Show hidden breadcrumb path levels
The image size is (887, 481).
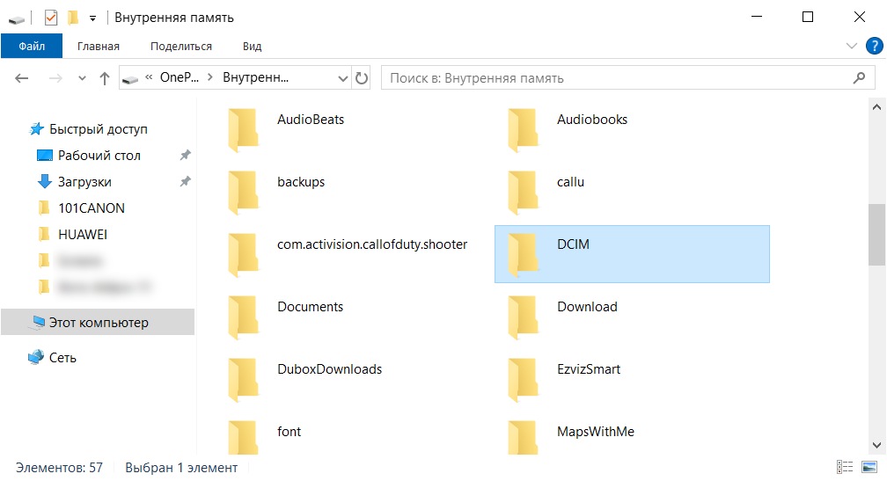tap(149, 77)
